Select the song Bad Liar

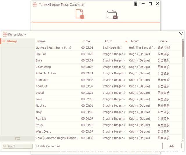coord(41,54)
